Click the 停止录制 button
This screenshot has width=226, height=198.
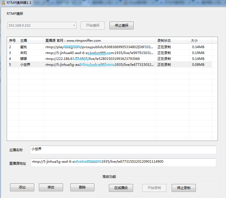coord(183,188)
